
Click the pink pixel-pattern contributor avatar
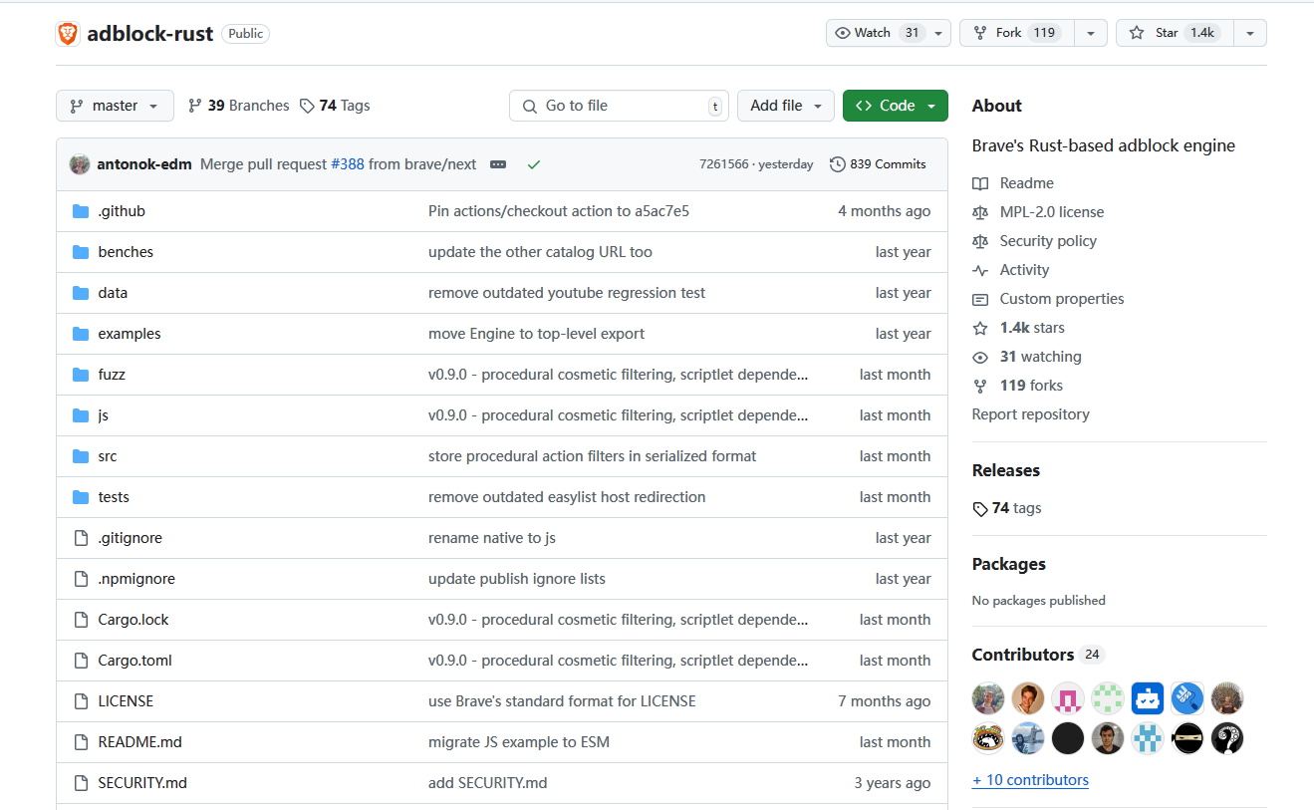(1068, 698)
